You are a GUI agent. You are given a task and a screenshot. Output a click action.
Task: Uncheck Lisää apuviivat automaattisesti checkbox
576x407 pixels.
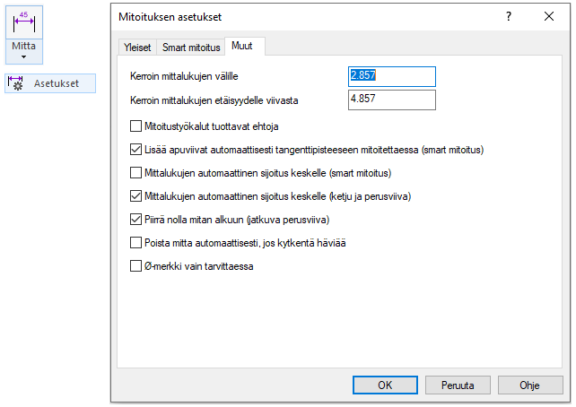136,150
